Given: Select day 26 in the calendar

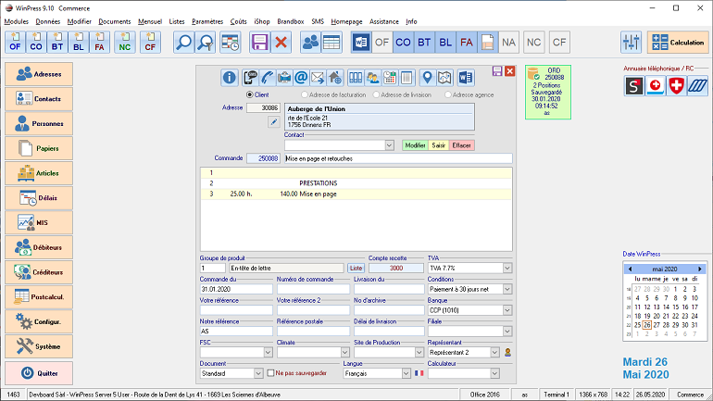Looking at the screenshot, I should [x=646, y=325].
